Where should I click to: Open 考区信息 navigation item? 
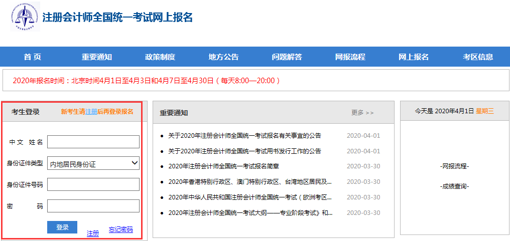[478, 57]
